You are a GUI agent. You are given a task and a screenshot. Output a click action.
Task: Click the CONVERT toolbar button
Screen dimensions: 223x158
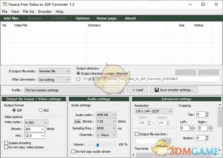pyautogui.click(x=59, y=18)
